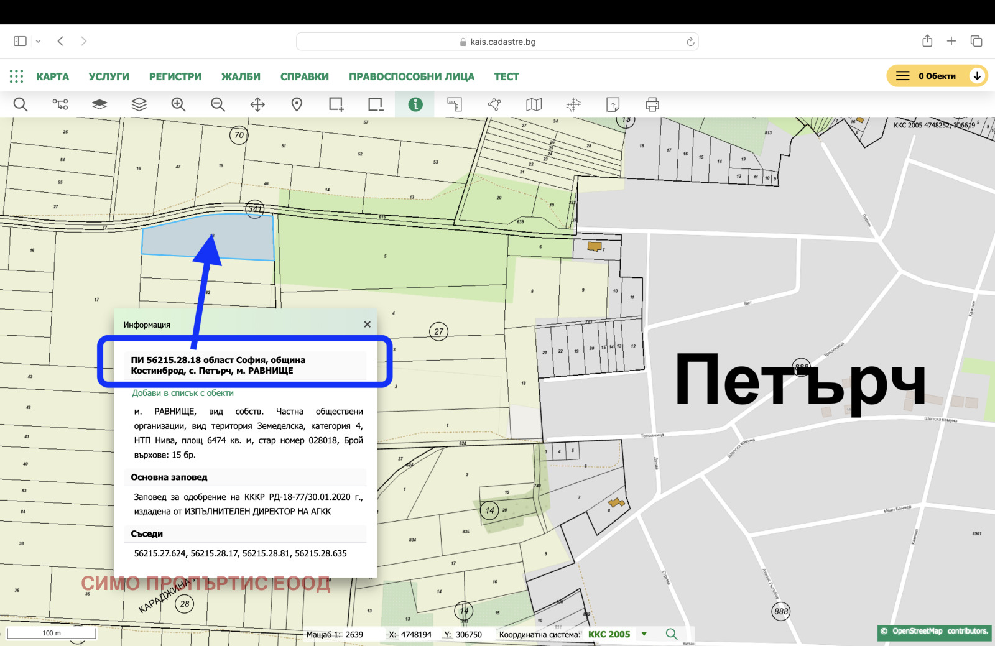
Task: Open the apps grid menu icon
Action: point(17,76)
